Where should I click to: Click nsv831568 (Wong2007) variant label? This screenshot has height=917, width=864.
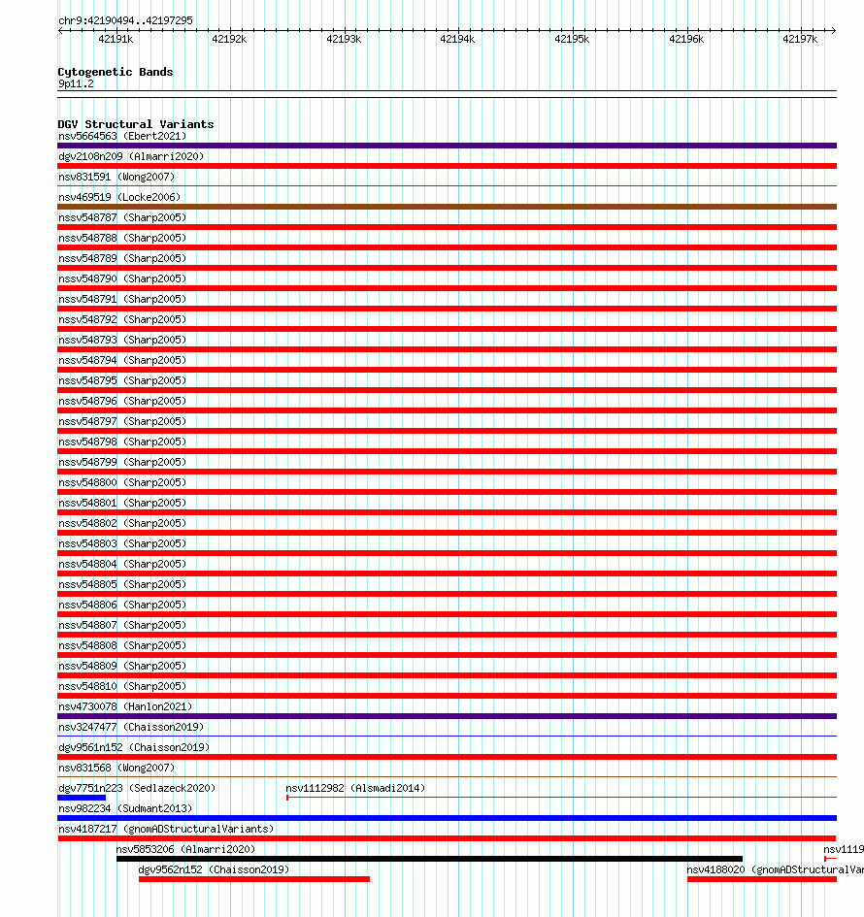pos(116,768)
